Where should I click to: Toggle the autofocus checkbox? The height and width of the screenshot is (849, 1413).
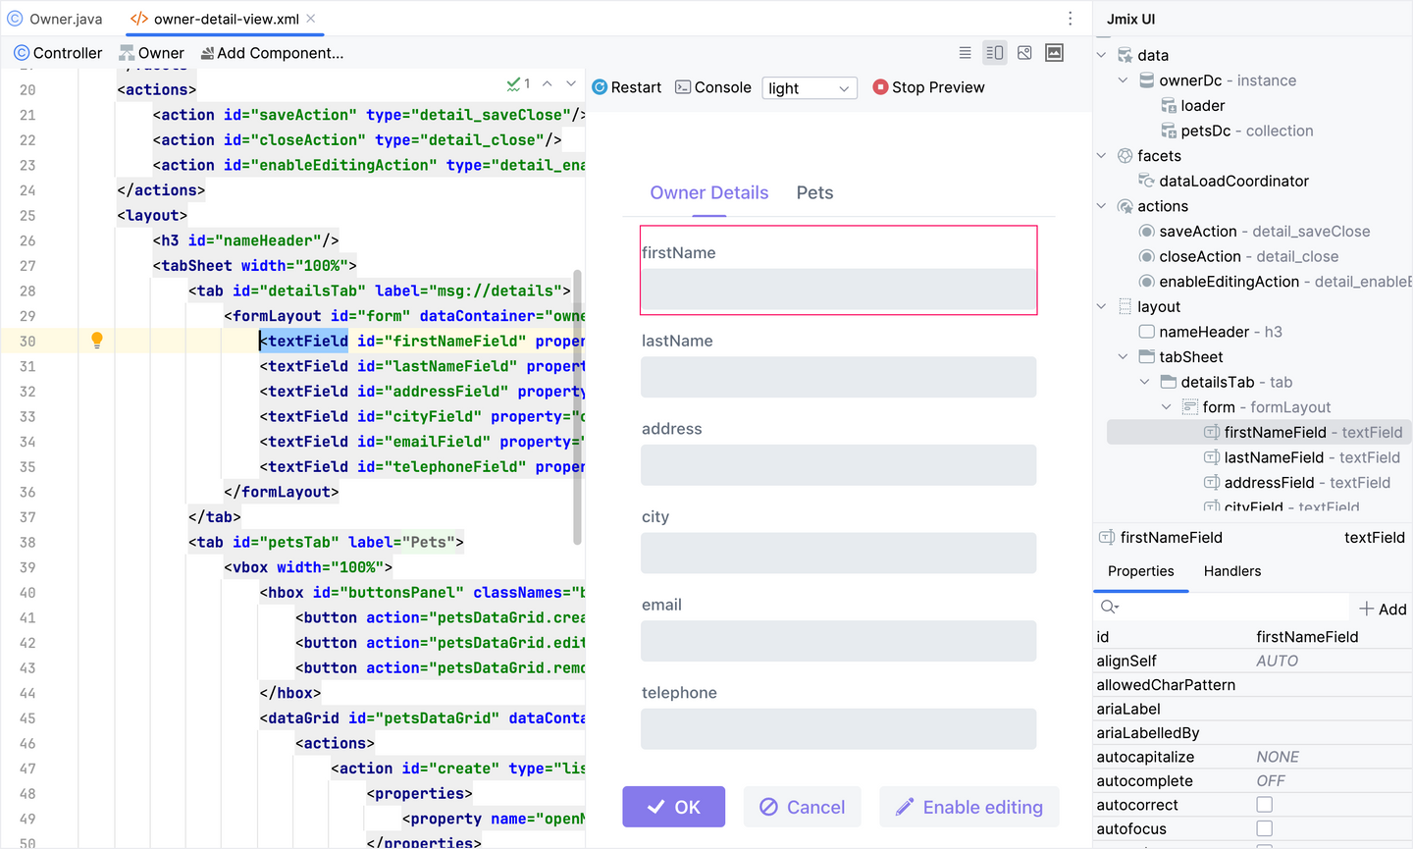click(1264, 828)
